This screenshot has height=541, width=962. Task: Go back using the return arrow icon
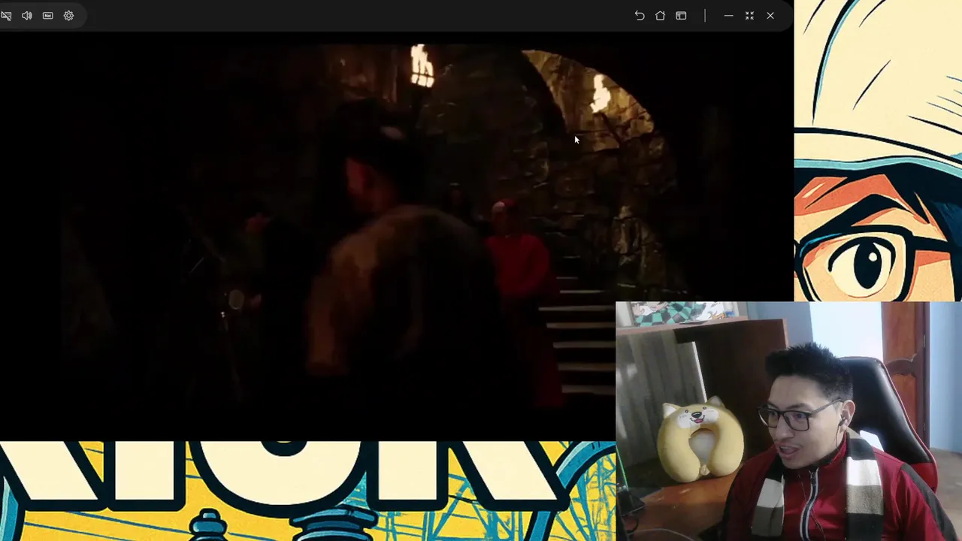point(640,16)
